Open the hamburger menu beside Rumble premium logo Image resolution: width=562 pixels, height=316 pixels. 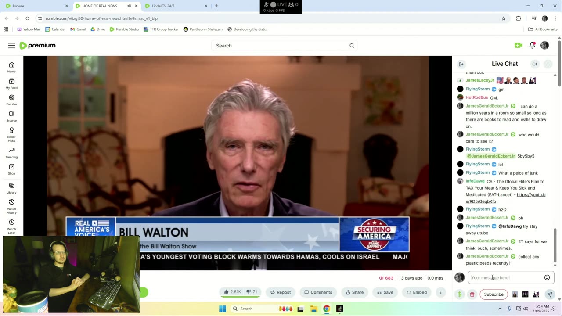tap(11, 46)
